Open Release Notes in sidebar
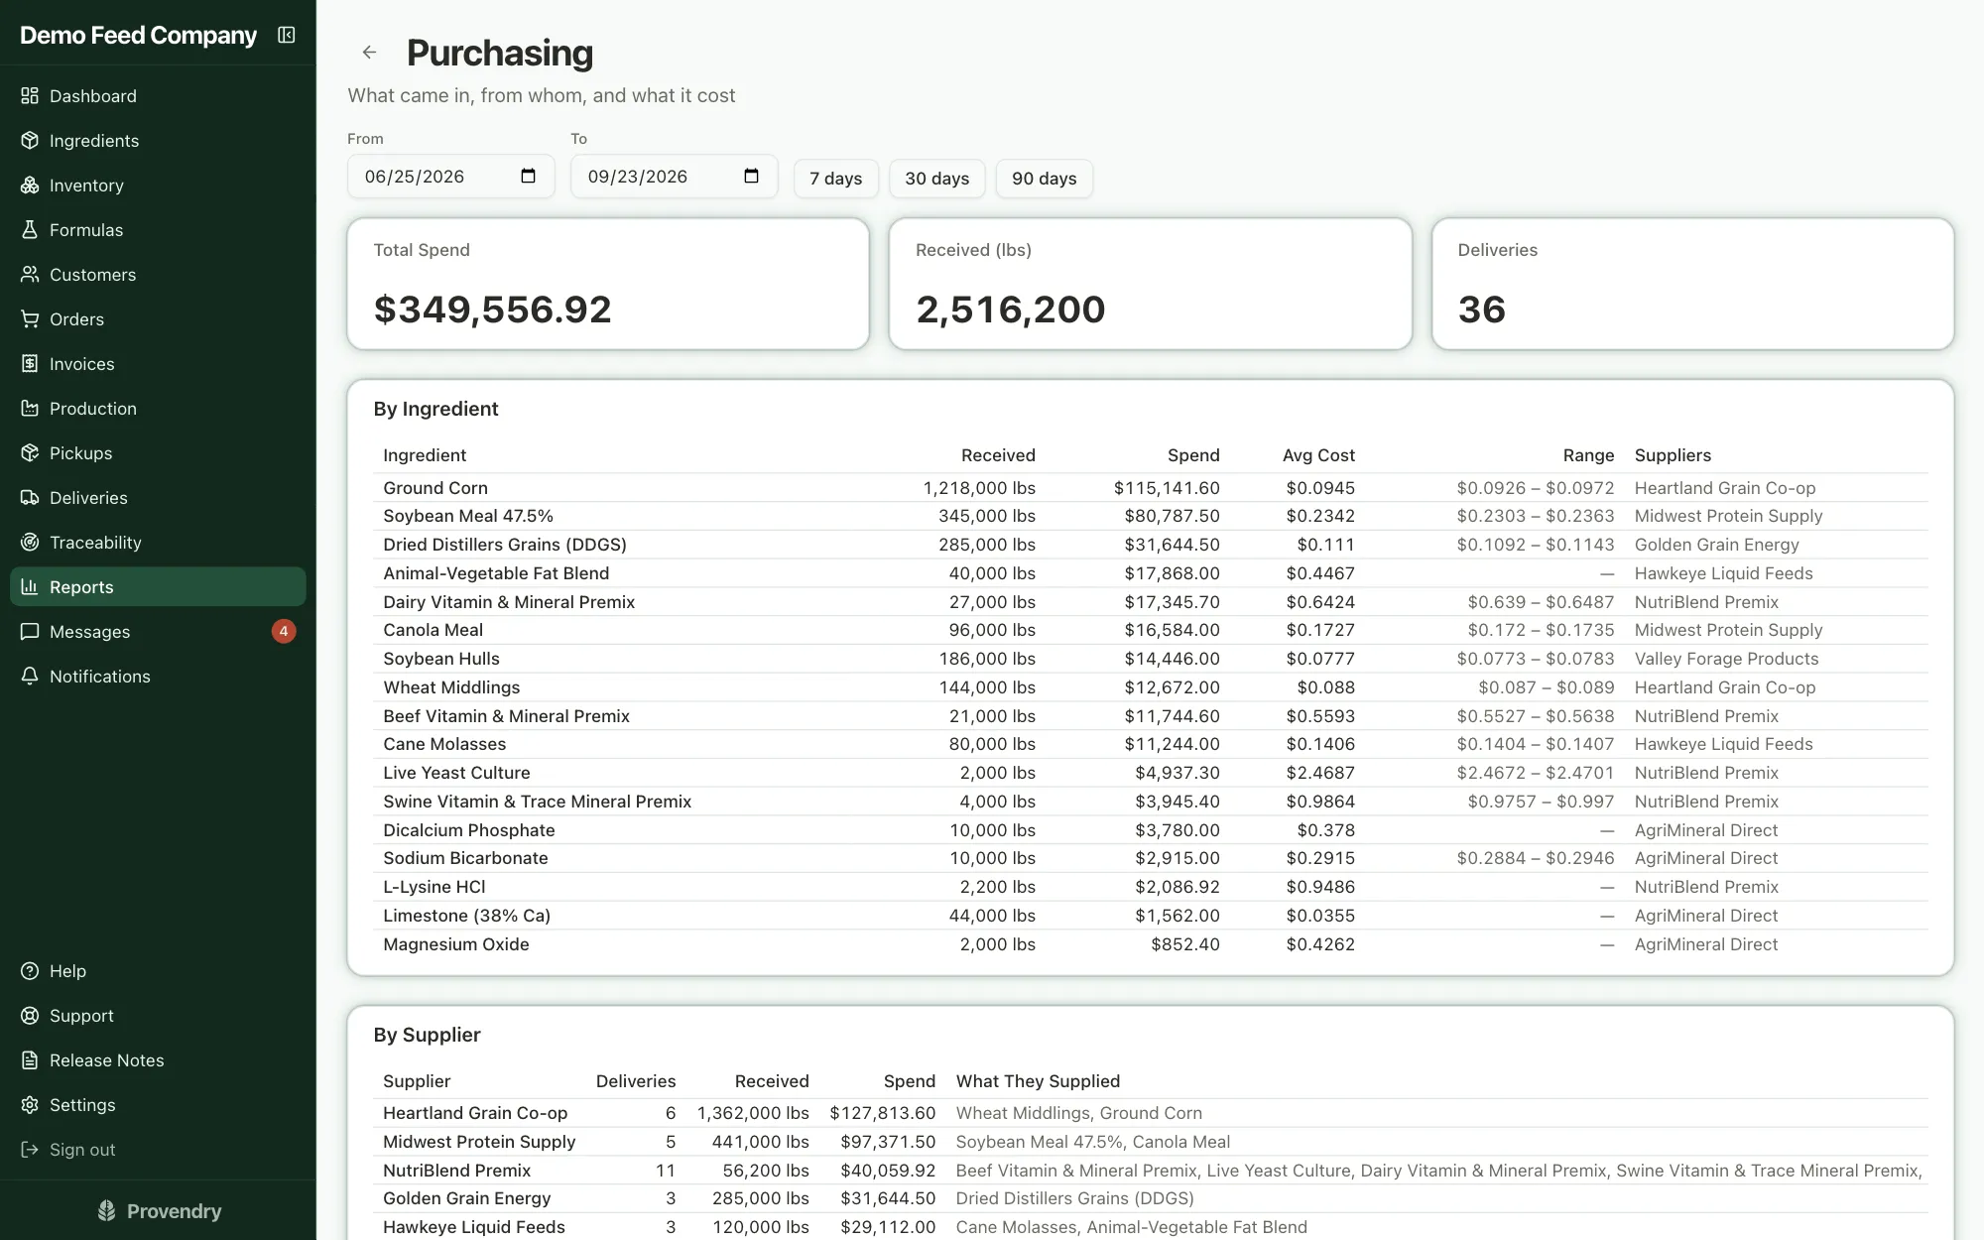 [x=158, y=1059]
